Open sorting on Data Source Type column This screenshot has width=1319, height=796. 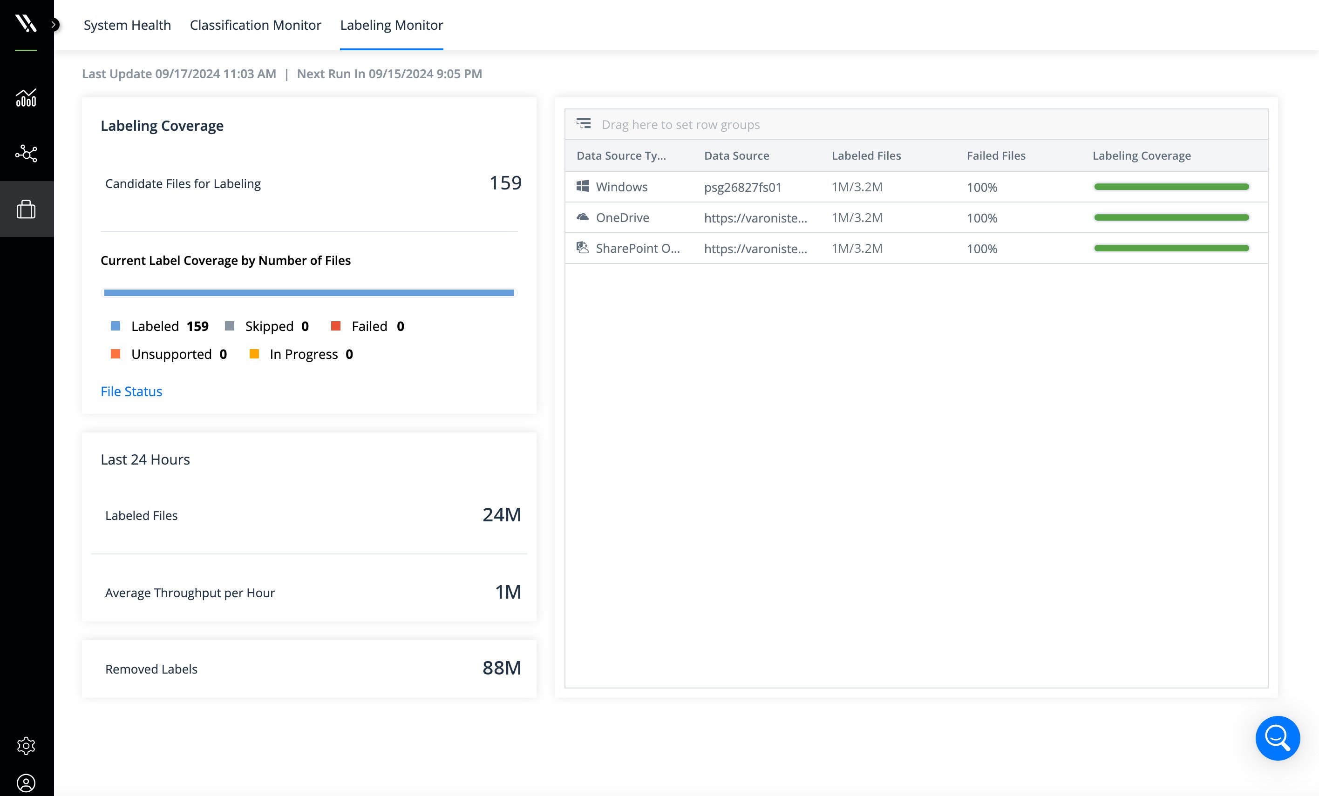coord(622,155)
